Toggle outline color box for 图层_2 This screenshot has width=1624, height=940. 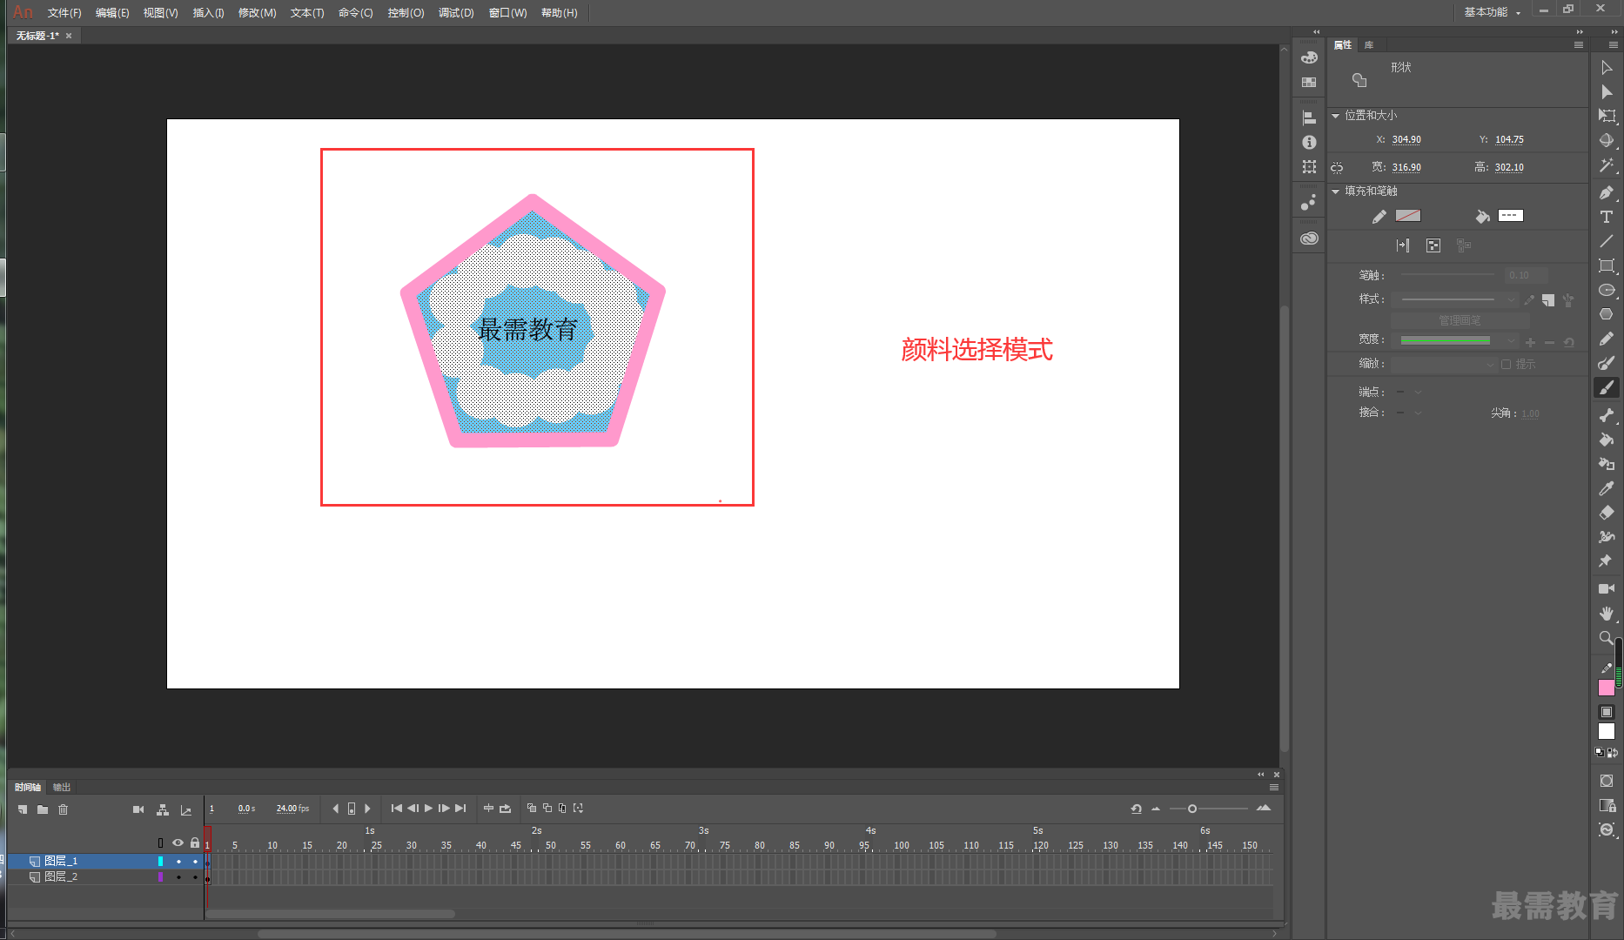[160, 877]
